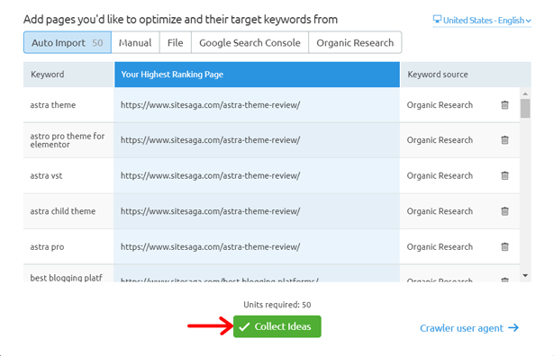Open the Google Search Console tab

[250, 42]
